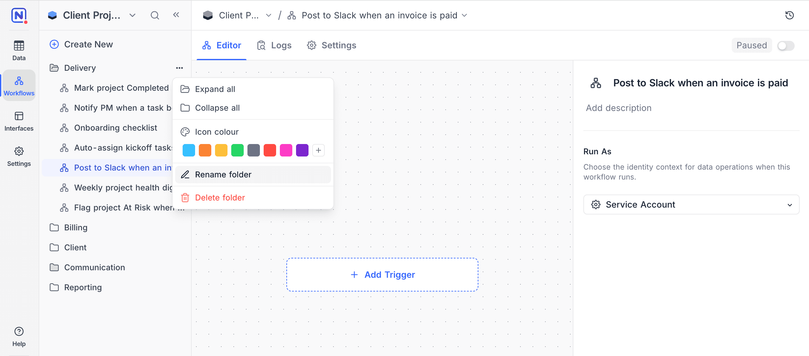Open the Service Account dropdown
The width and height of the screenshot is (809, 356).
[691, 204]
